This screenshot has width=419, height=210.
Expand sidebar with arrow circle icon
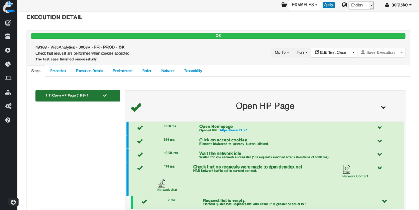(14, 202)
